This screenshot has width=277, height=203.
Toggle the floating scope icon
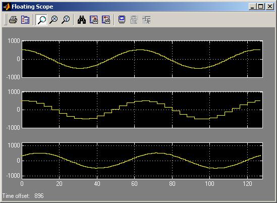point(122,20)
